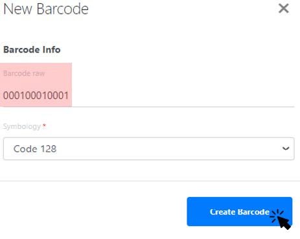Click the Symbology field label
The height and width of the screenshot is (239, 300).
tap(22, 126)
